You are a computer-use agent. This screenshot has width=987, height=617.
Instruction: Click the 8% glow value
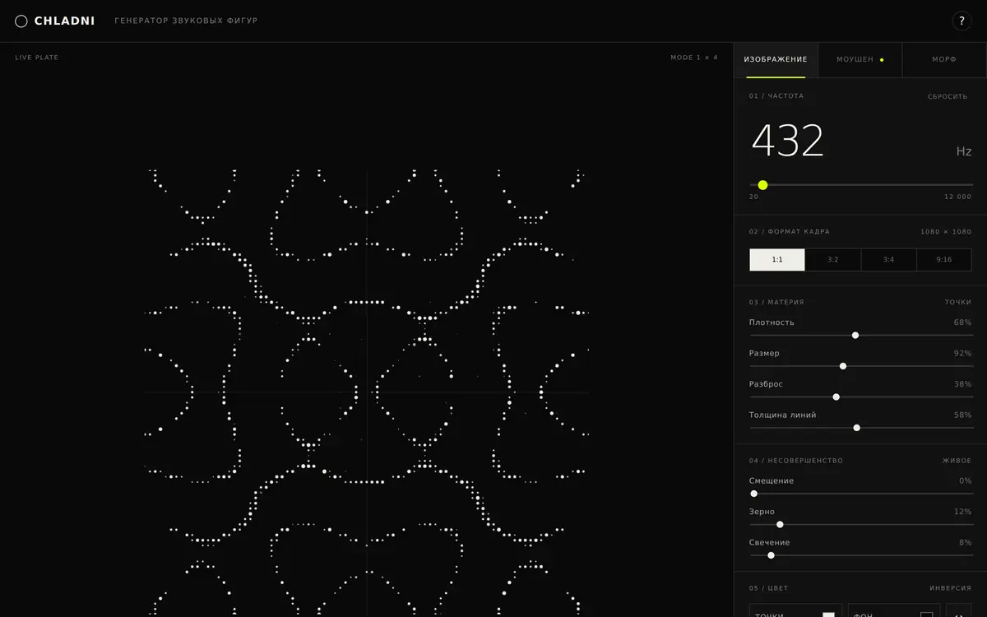(965, 543)
